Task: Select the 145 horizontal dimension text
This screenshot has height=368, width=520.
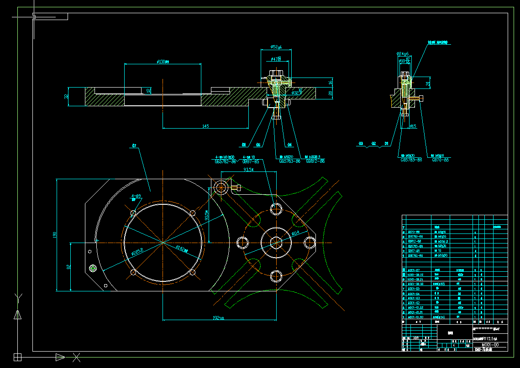Action: click(x=205, y=126)
